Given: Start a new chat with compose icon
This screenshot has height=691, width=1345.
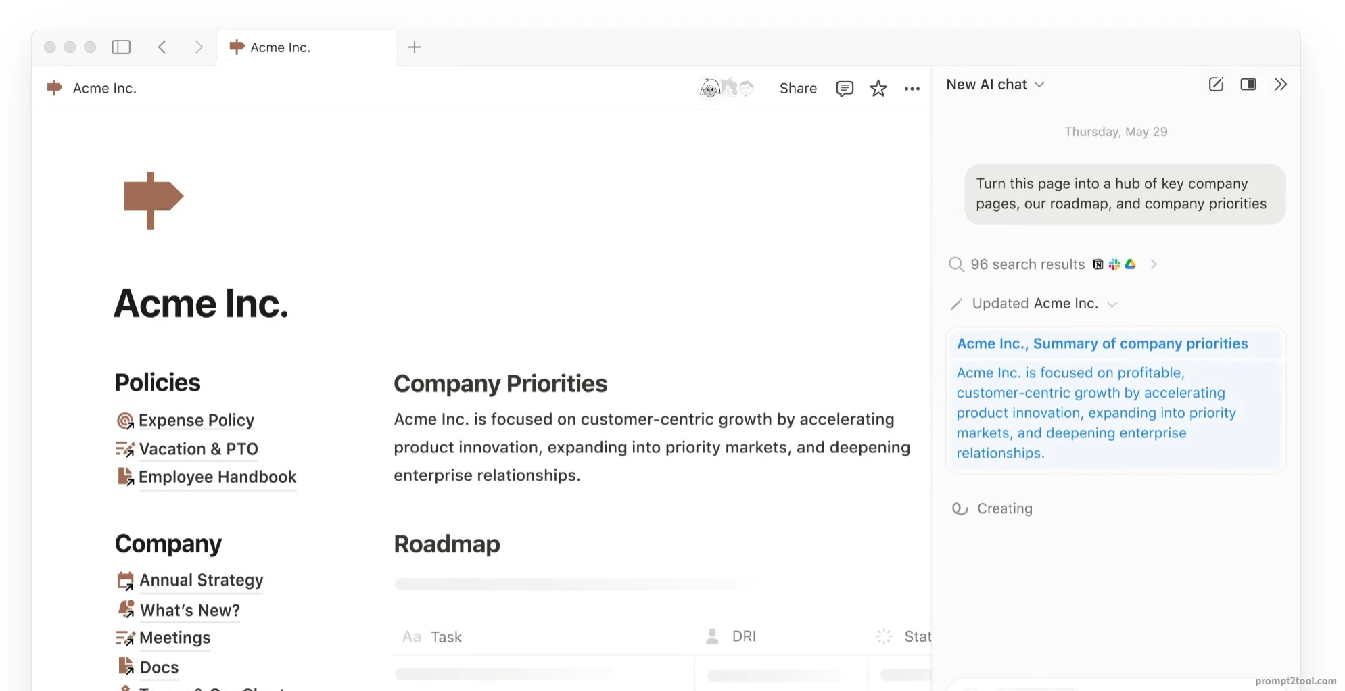Looking at the screenshot, I should point(1216,85).
